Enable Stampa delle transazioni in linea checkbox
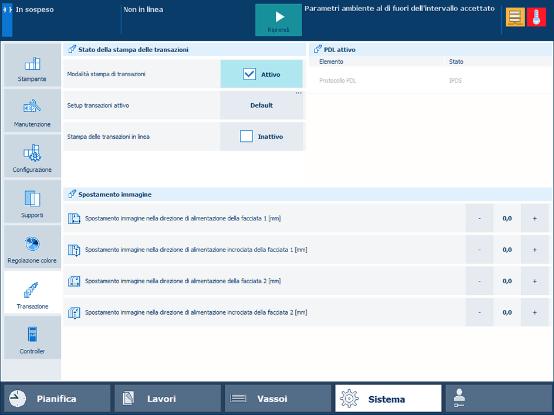 pos(246,136)
